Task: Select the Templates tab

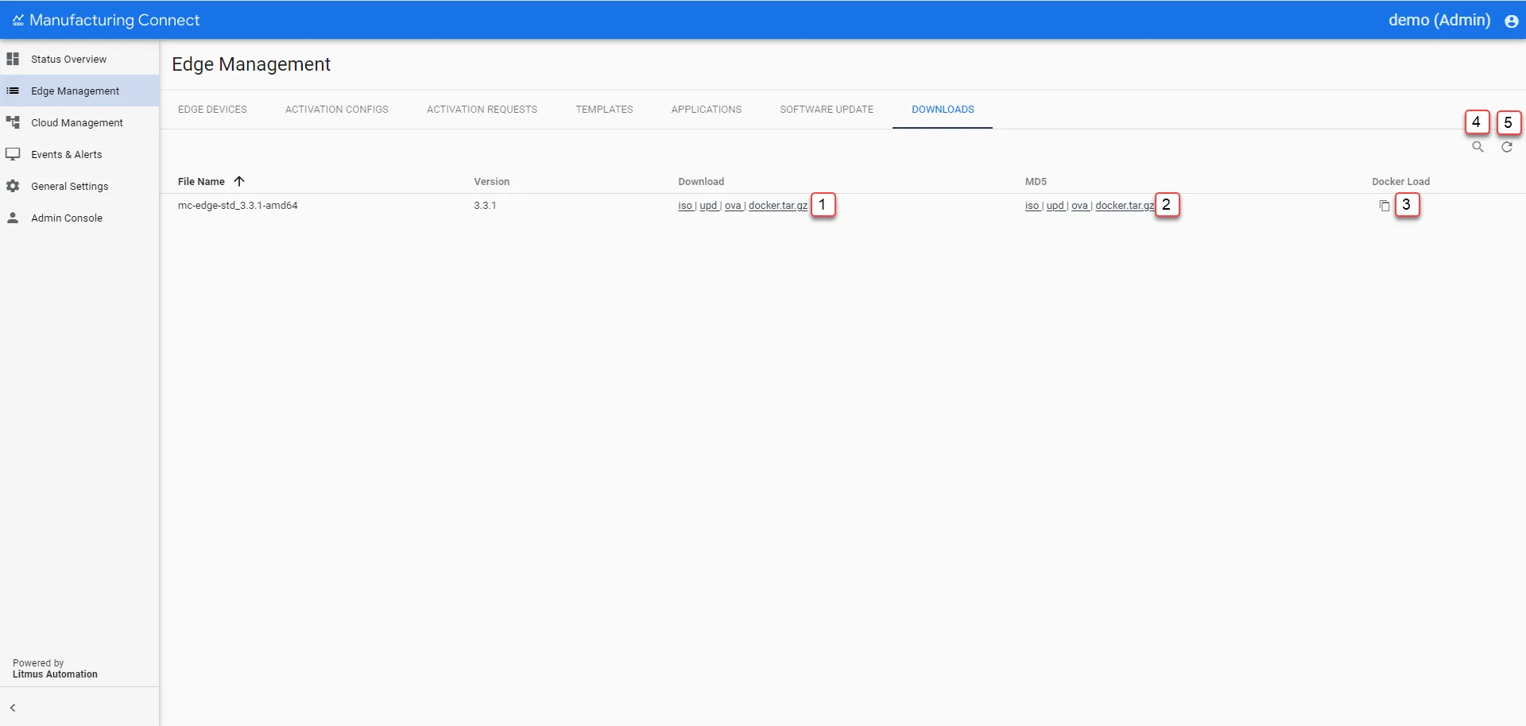Action: pos(604,110)
